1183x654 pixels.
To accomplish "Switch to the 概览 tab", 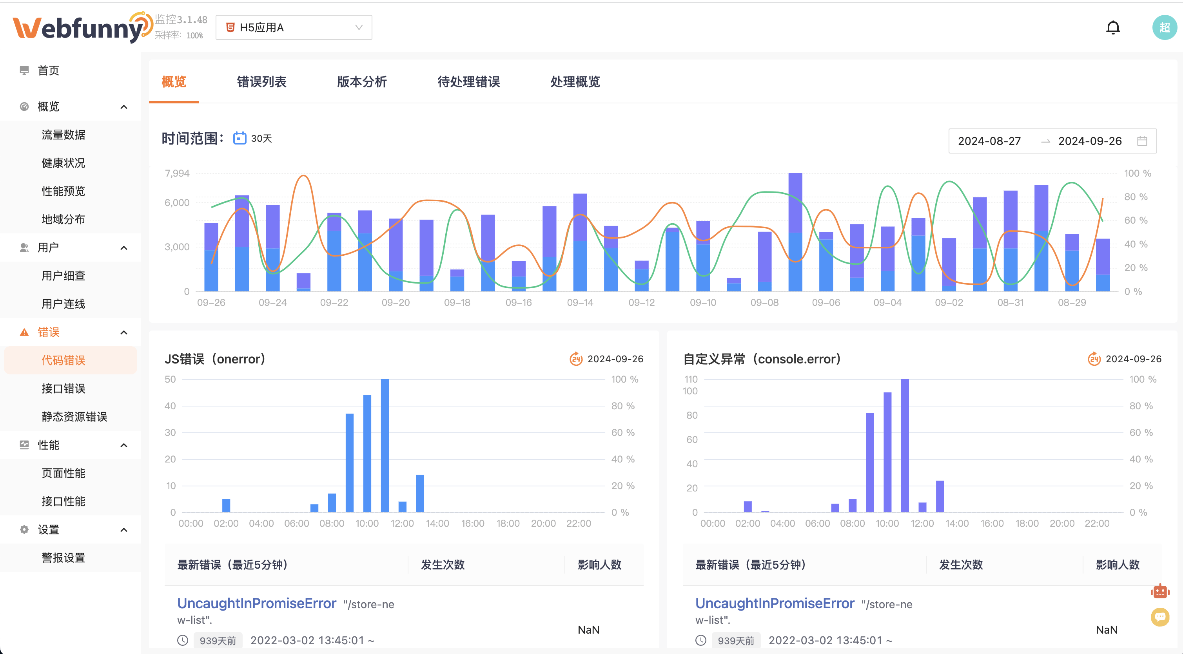I will pos(174,82).
